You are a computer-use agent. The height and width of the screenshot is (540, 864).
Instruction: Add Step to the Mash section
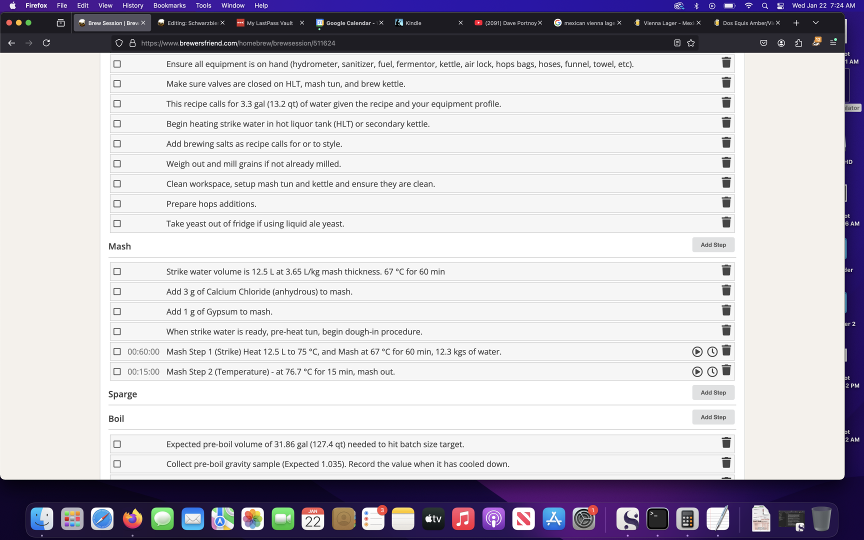713,245
